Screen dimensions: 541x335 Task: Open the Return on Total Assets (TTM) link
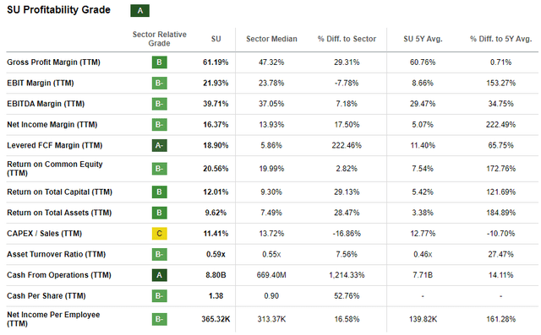click(59, 213)
